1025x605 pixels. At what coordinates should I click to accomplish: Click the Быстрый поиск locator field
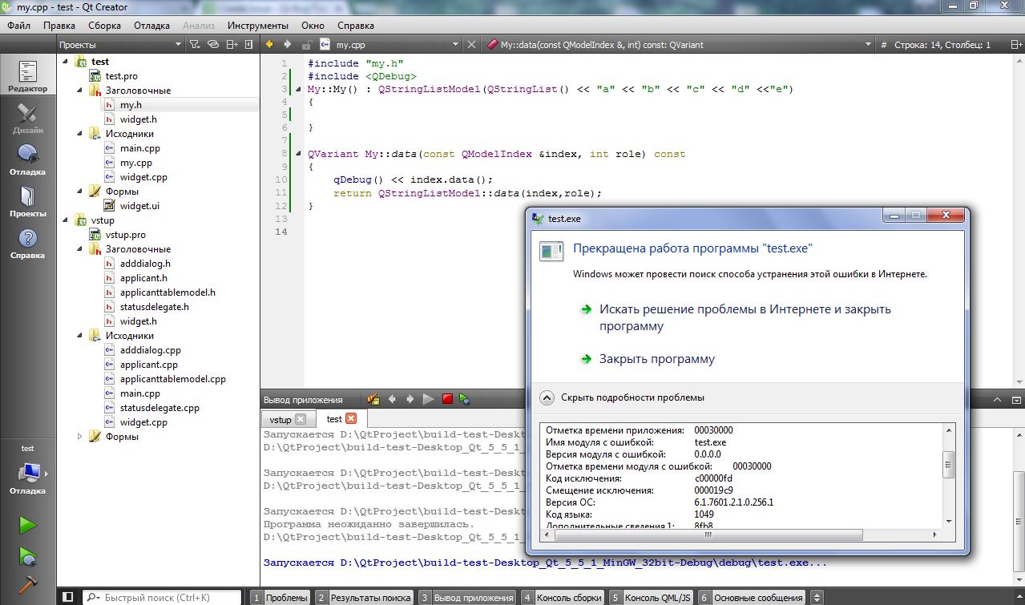pos(162,597)
